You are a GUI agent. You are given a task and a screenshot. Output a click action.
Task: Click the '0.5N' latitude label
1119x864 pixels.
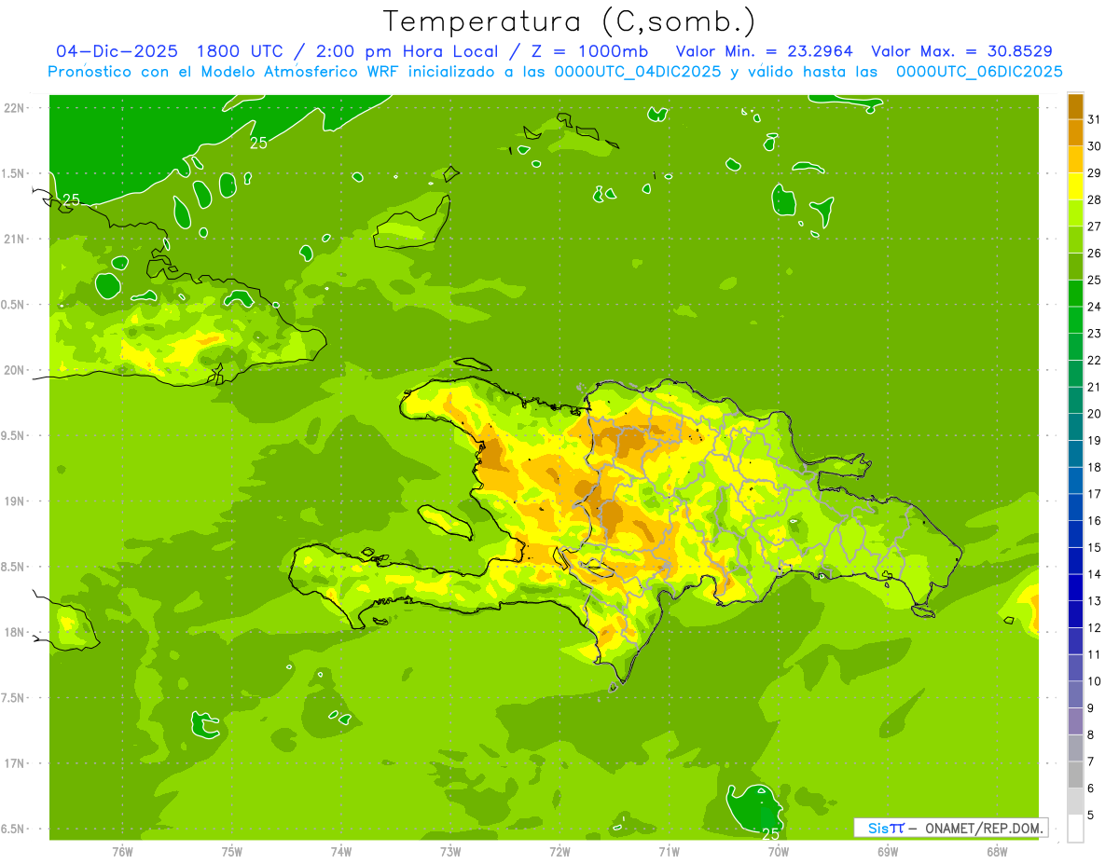tap(13, 305)
